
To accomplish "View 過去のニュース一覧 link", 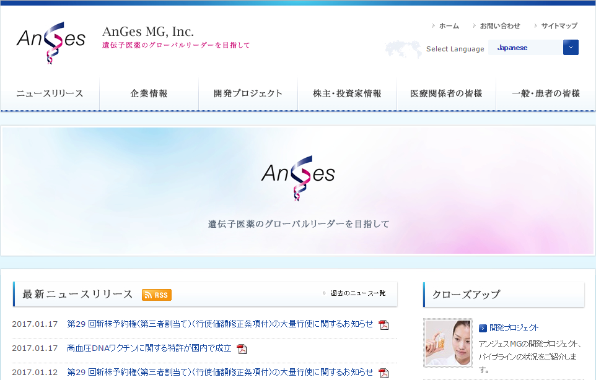I will (x=357, y=293).
